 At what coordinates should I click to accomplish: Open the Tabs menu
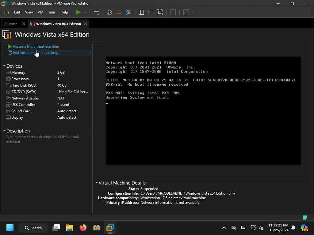click(x=52, y=12)
